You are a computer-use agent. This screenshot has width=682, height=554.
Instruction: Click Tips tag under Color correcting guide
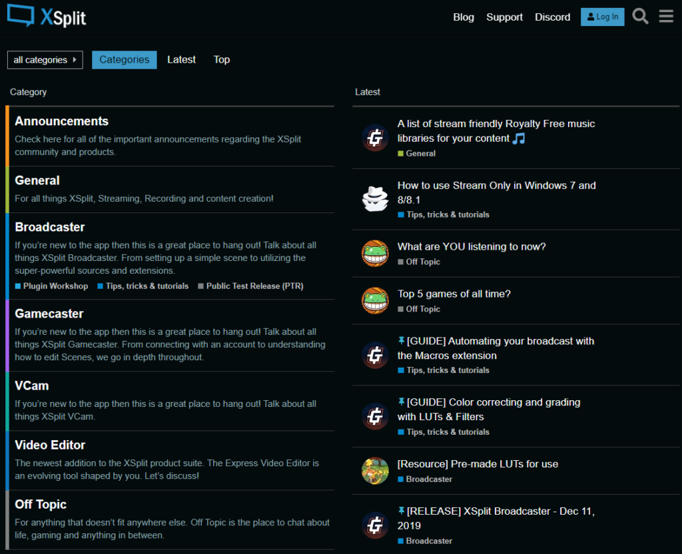point(444,432)
